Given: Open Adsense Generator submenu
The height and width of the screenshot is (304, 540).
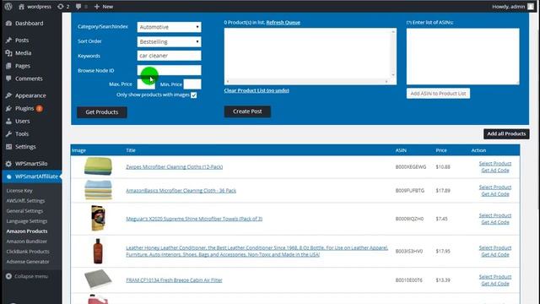Looking at the screenshot, I should [x=28, y=262].
